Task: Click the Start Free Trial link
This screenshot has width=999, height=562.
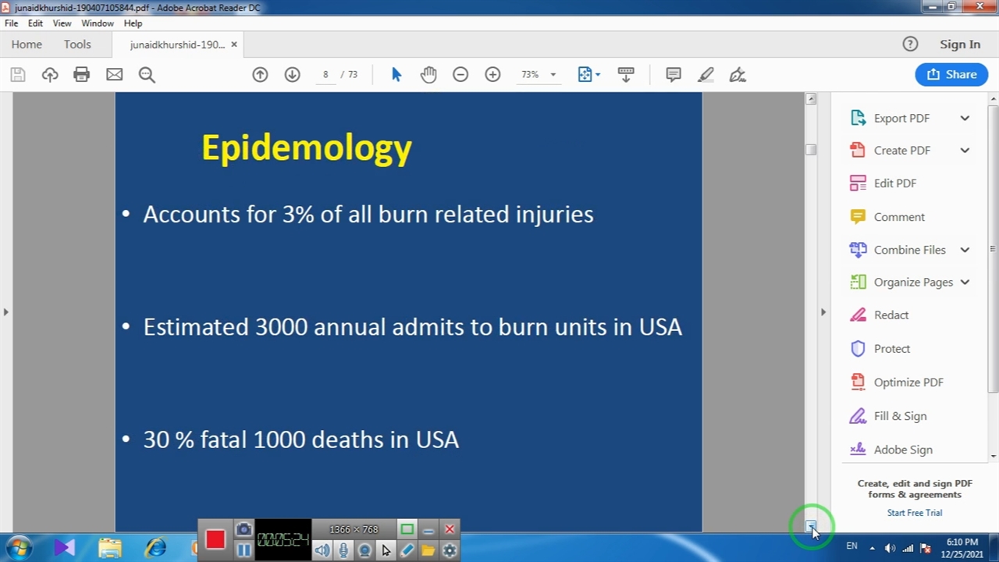Action: [914, 513]
